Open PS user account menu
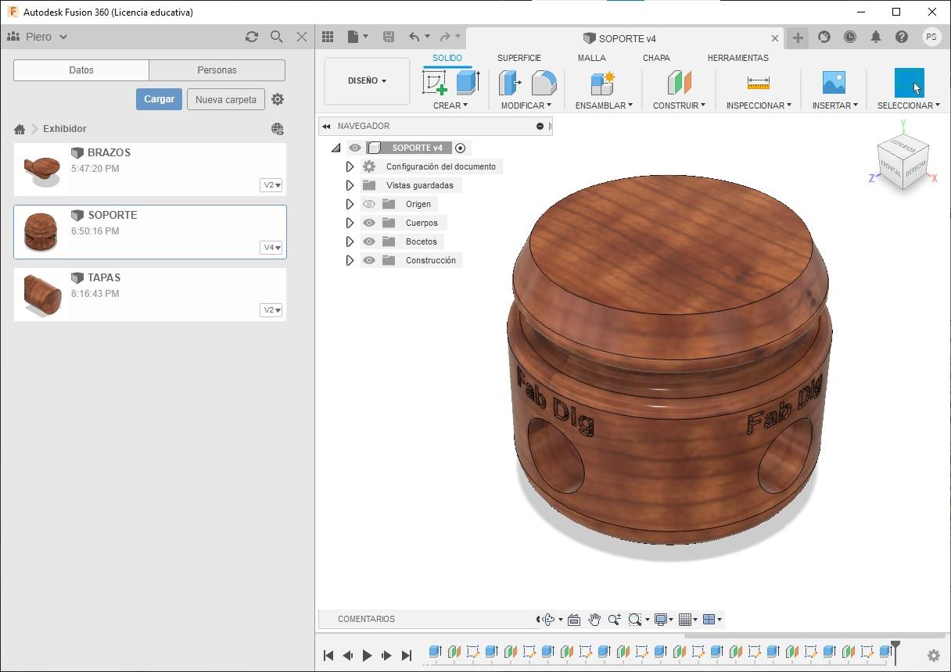 coord(931,37)
